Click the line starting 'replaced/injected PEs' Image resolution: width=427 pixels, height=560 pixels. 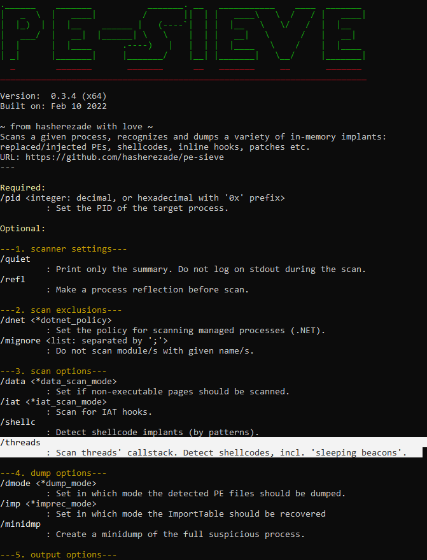[x=155, y=147]
